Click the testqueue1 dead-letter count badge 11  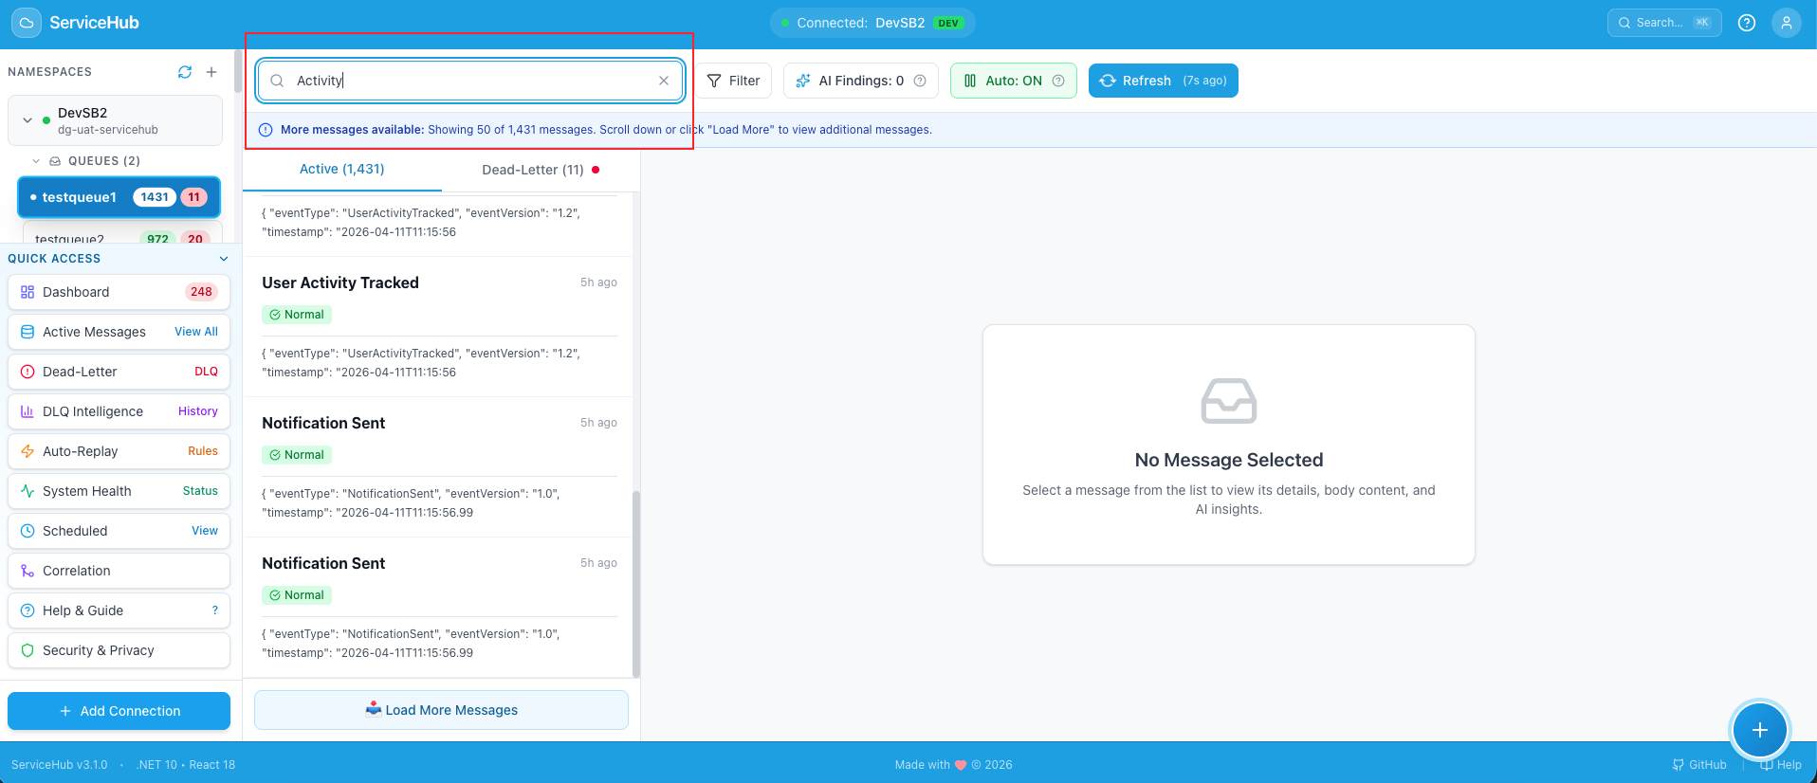pos(194,197)
